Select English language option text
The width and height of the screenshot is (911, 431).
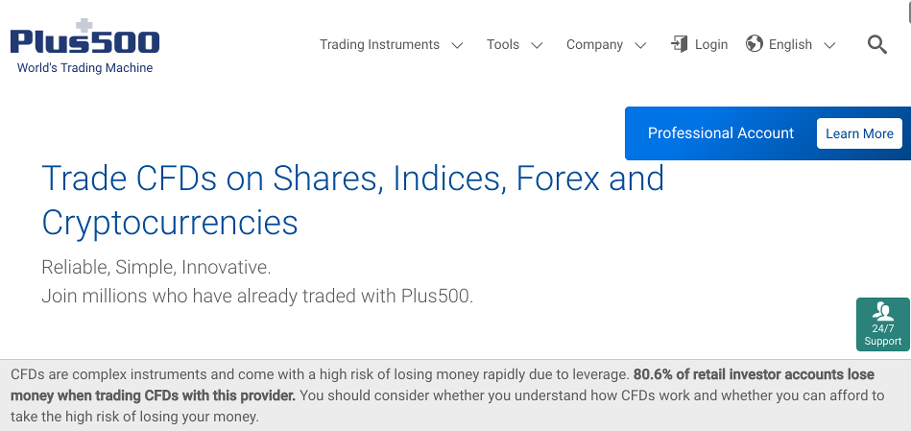click(x=790, y=45)
